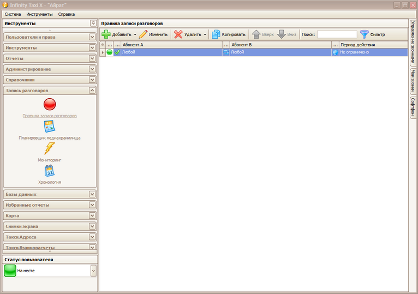
Task: Click the row indicator arrow of the rule
Action: (103, 52)
